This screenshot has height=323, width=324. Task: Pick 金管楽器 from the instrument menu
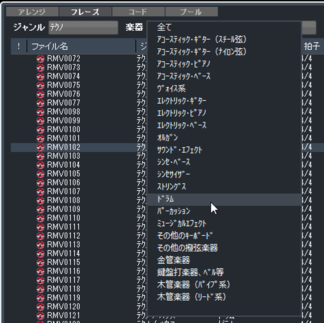point(224,260)
